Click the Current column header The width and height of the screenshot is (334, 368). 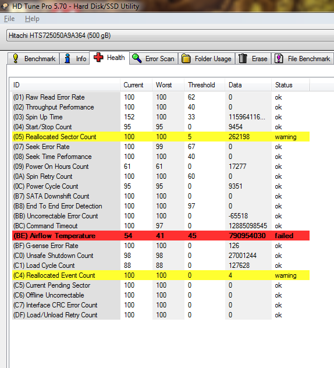click(136, 85)
